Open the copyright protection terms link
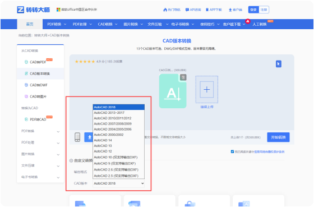The image size is (314, 207). [x=269, y=151]
